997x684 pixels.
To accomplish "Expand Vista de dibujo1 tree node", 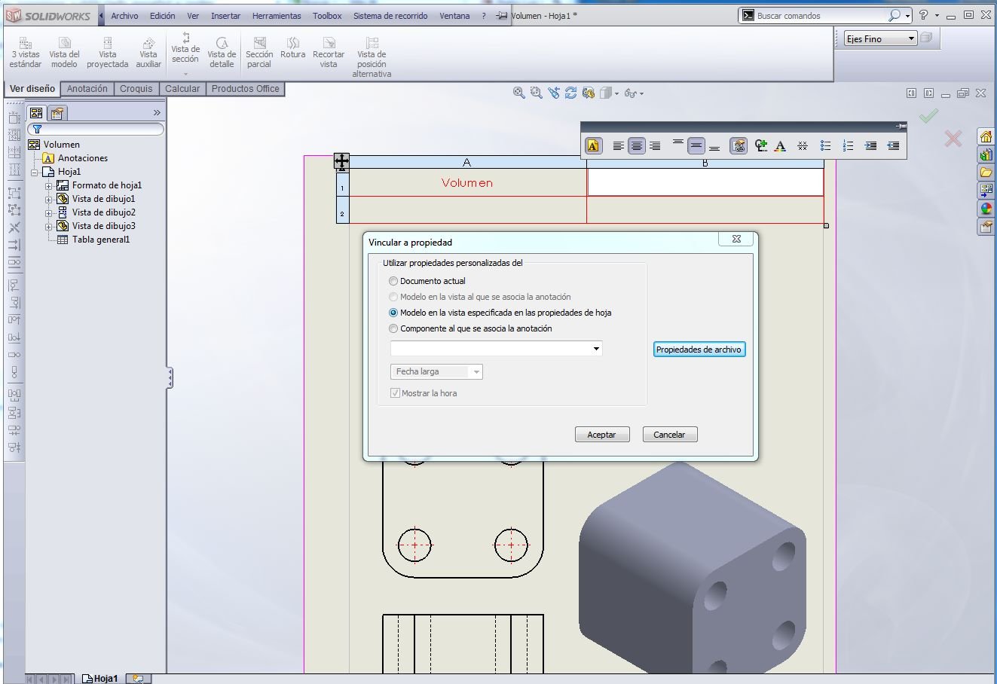I will 49,199.
